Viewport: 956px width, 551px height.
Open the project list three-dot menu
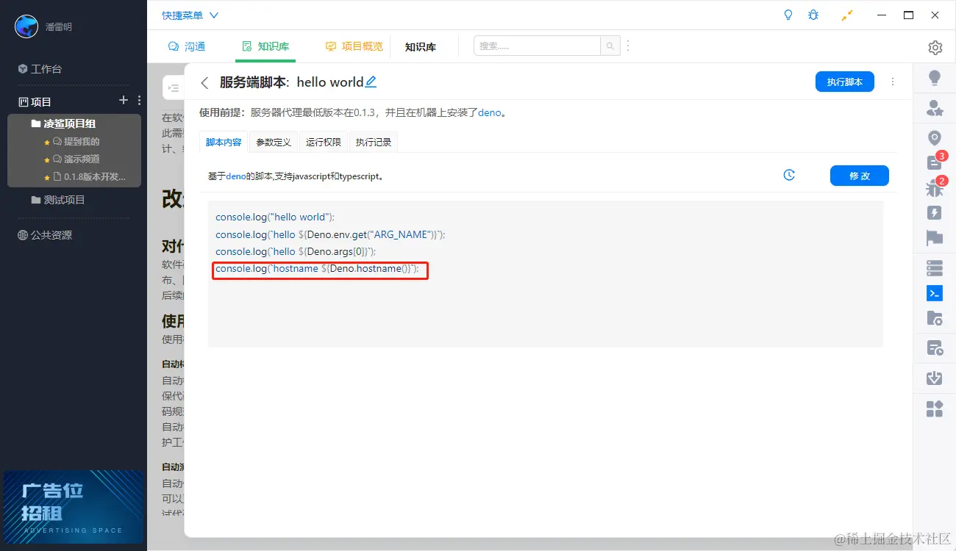point(140,101)
